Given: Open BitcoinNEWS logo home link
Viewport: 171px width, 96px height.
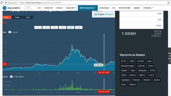Looking at the screenshot, I should tap(11, 8).
